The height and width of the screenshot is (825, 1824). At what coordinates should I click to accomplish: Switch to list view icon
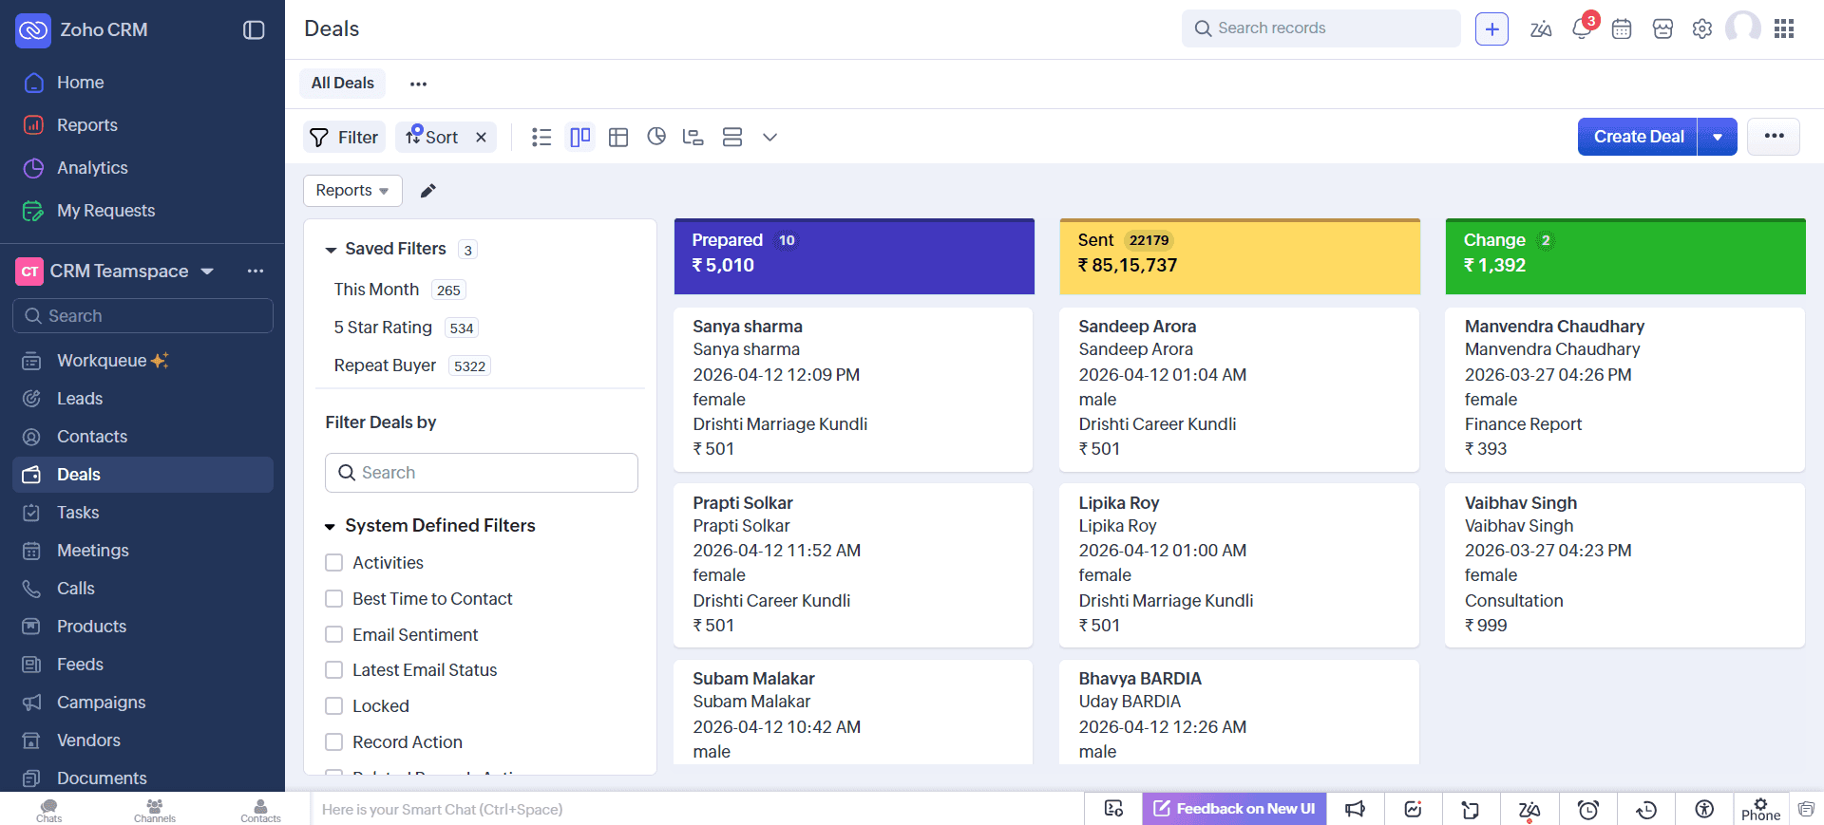point(541,138)
